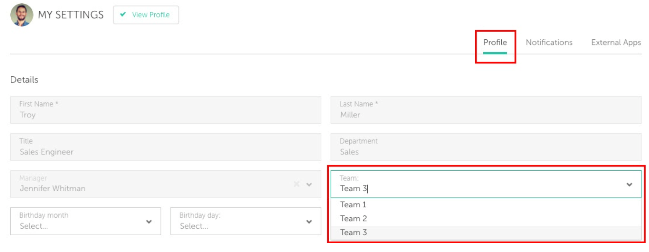Click the MY SETTINGS heading
Screen dimensions: 649x252
click(71, 15)
